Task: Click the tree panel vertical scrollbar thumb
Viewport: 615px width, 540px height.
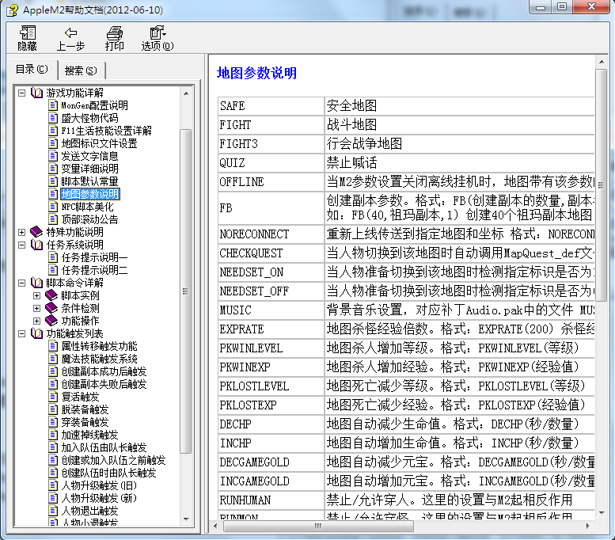Action: click(x=186, y=291)
